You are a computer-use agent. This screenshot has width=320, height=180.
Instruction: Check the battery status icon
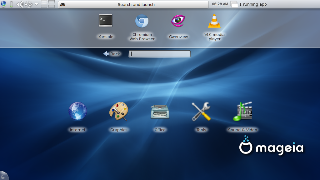pos(12,4)
